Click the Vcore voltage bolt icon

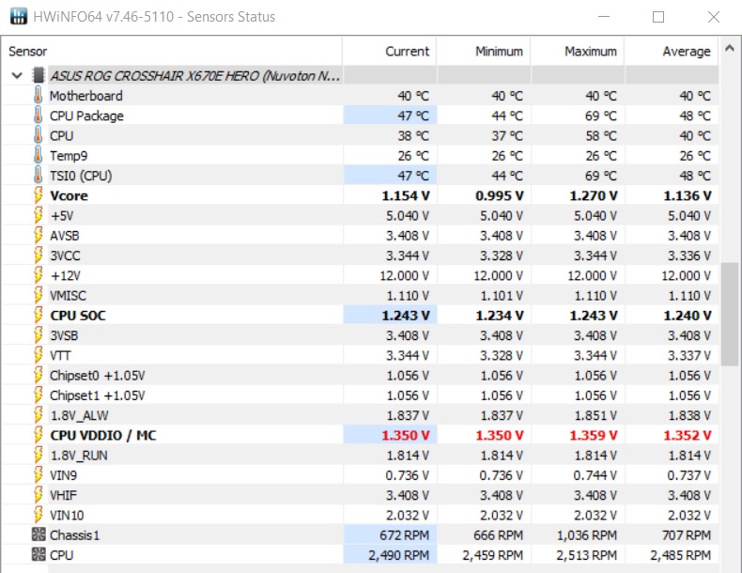[39, 195]
